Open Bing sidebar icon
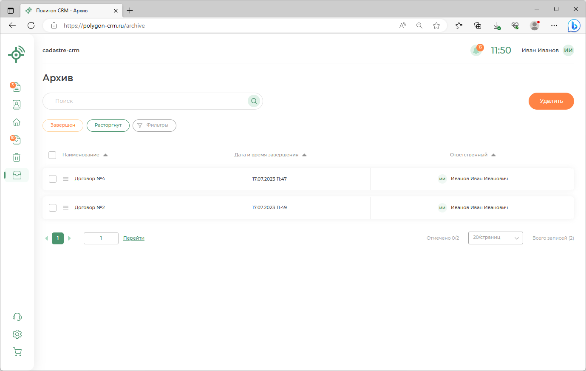This screenshot has width=586, height=371. [574, 25]
